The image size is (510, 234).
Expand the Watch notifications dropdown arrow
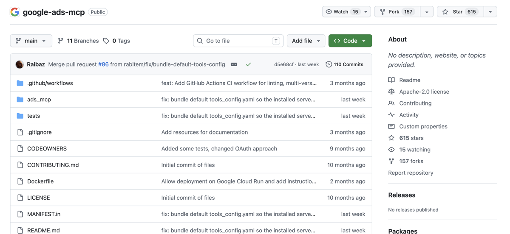pos(366,12)
